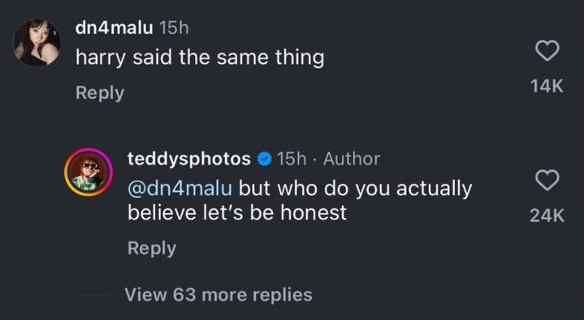
Task: View the 24K likes count
Action: click(547, 215)
